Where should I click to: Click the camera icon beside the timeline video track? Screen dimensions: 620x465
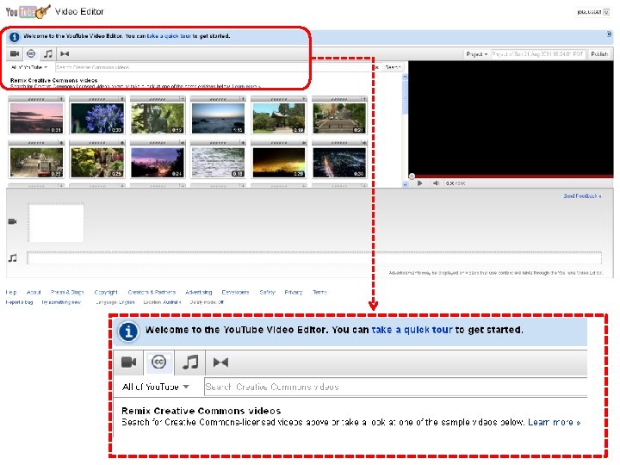13,221
